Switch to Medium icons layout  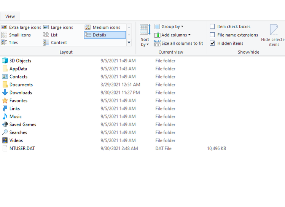(x=102, y=27)
